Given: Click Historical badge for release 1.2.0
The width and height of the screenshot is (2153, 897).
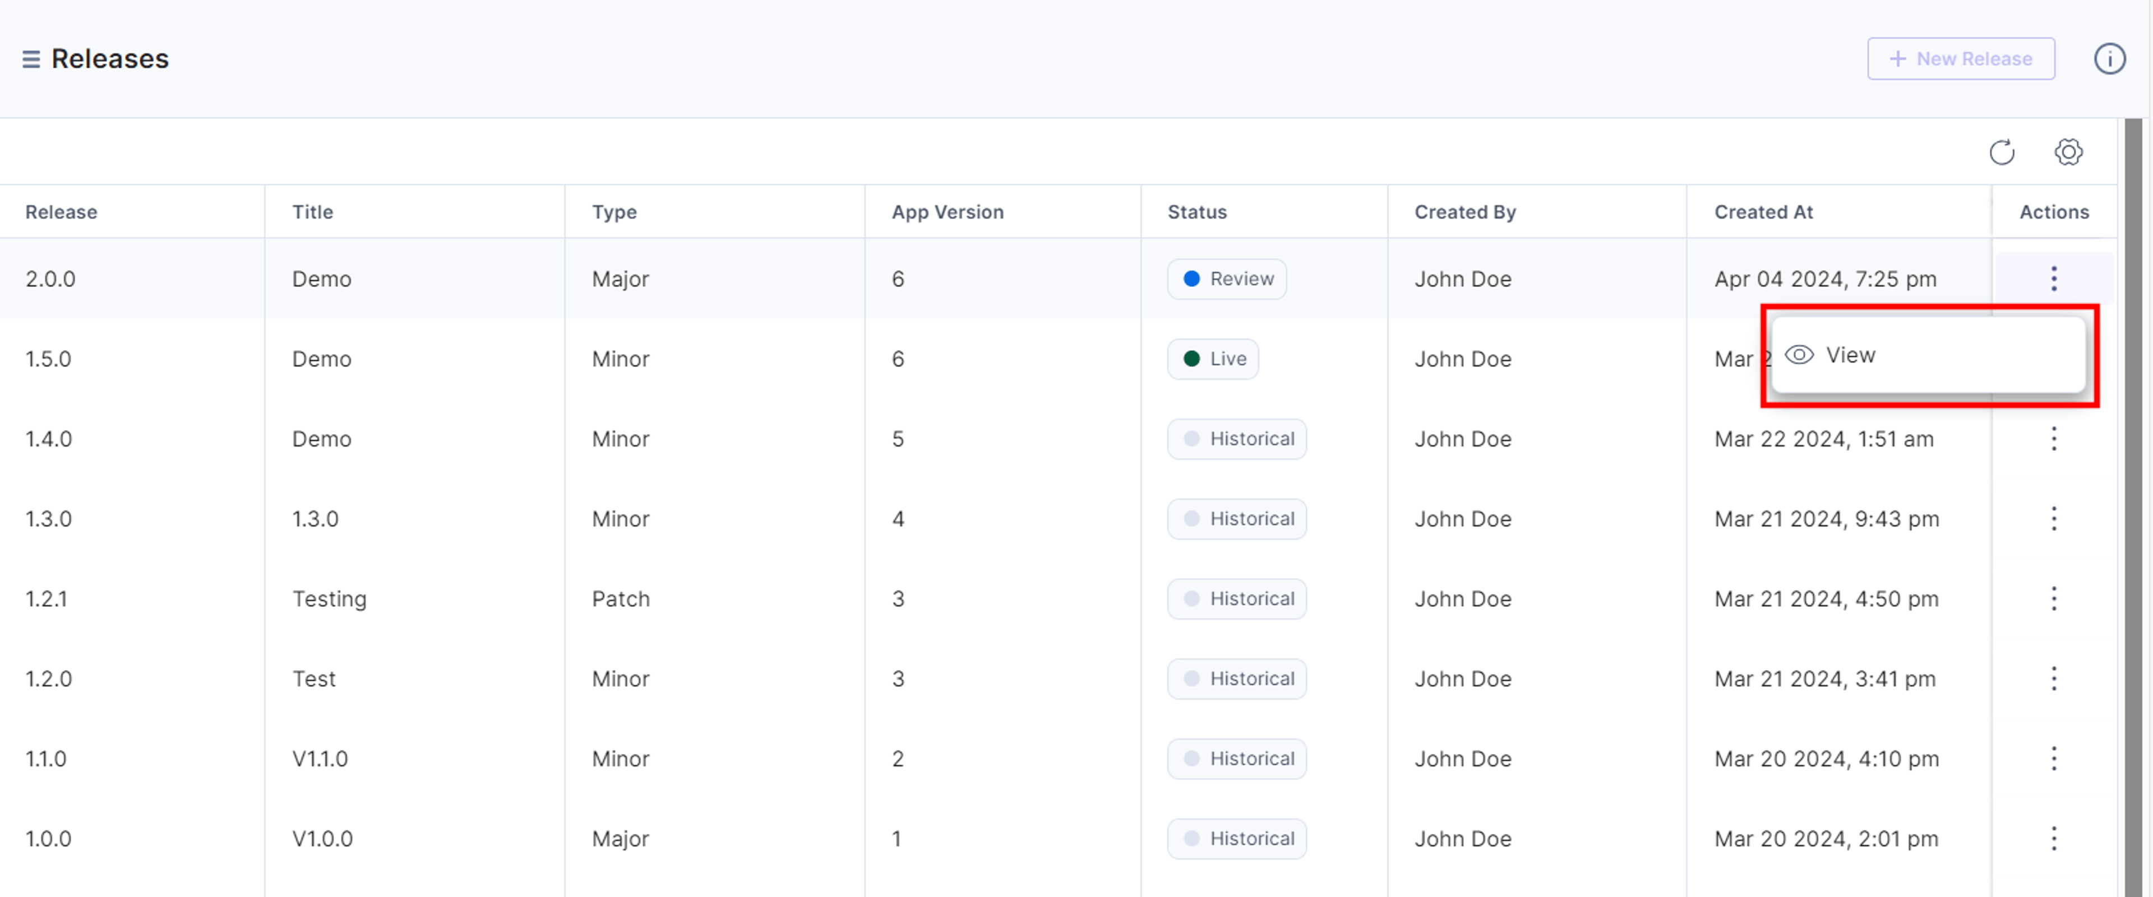Looking at the screenshot, I should coord(1236,678).
